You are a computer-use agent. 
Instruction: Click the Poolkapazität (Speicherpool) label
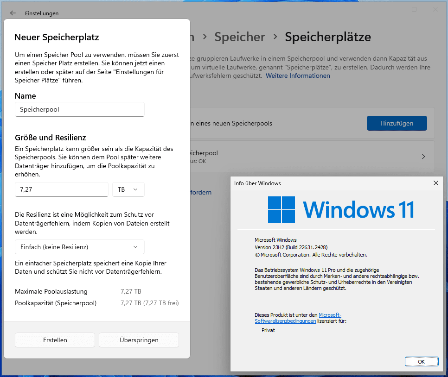[56, 303]
